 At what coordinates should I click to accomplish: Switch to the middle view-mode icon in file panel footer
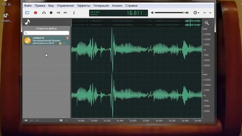32,120
